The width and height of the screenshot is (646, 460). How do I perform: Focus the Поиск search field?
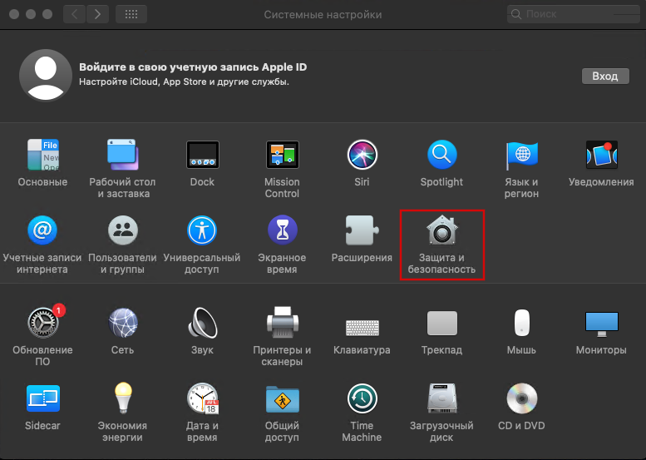click(573, 14)
